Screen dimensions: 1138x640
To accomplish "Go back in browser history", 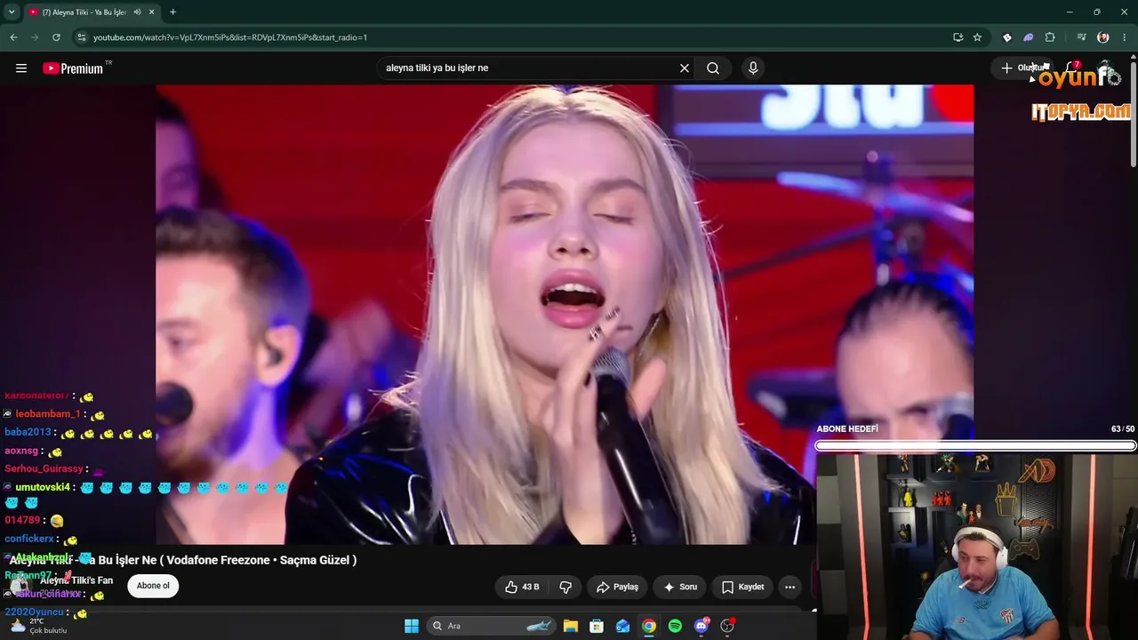I will (x=13, y=37).
